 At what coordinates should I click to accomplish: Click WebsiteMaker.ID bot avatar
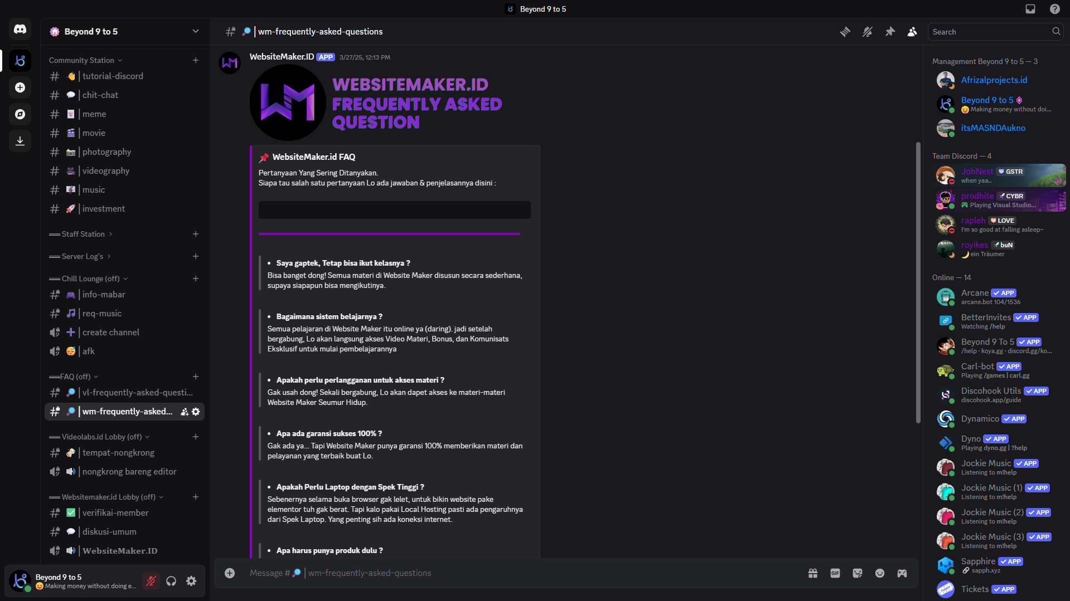(x=230, y=63)
